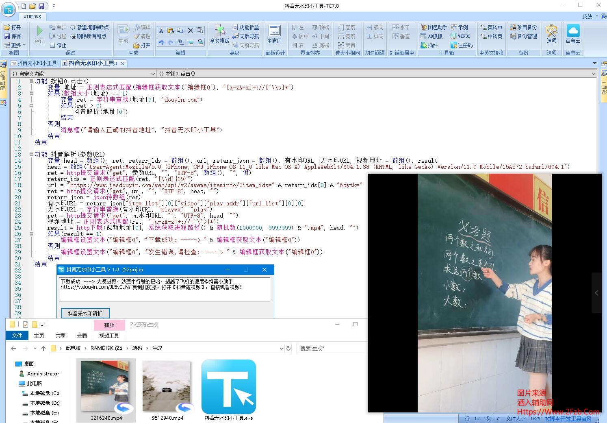Click the 搜索"生成" search field
Image resolution: width=607 pixels, height=423 pixels.
tap(331, 349)
